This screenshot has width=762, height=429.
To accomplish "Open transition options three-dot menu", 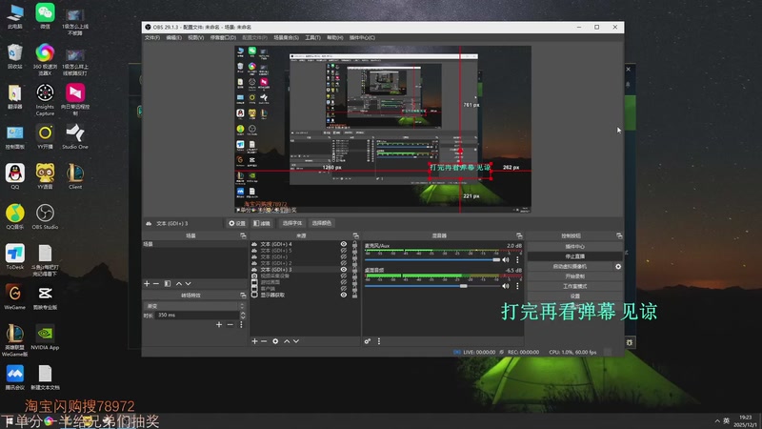I will (x=241, y=324).
